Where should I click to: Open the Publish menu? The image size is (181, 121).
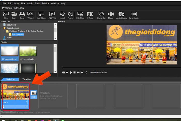[x=45, y=3]
